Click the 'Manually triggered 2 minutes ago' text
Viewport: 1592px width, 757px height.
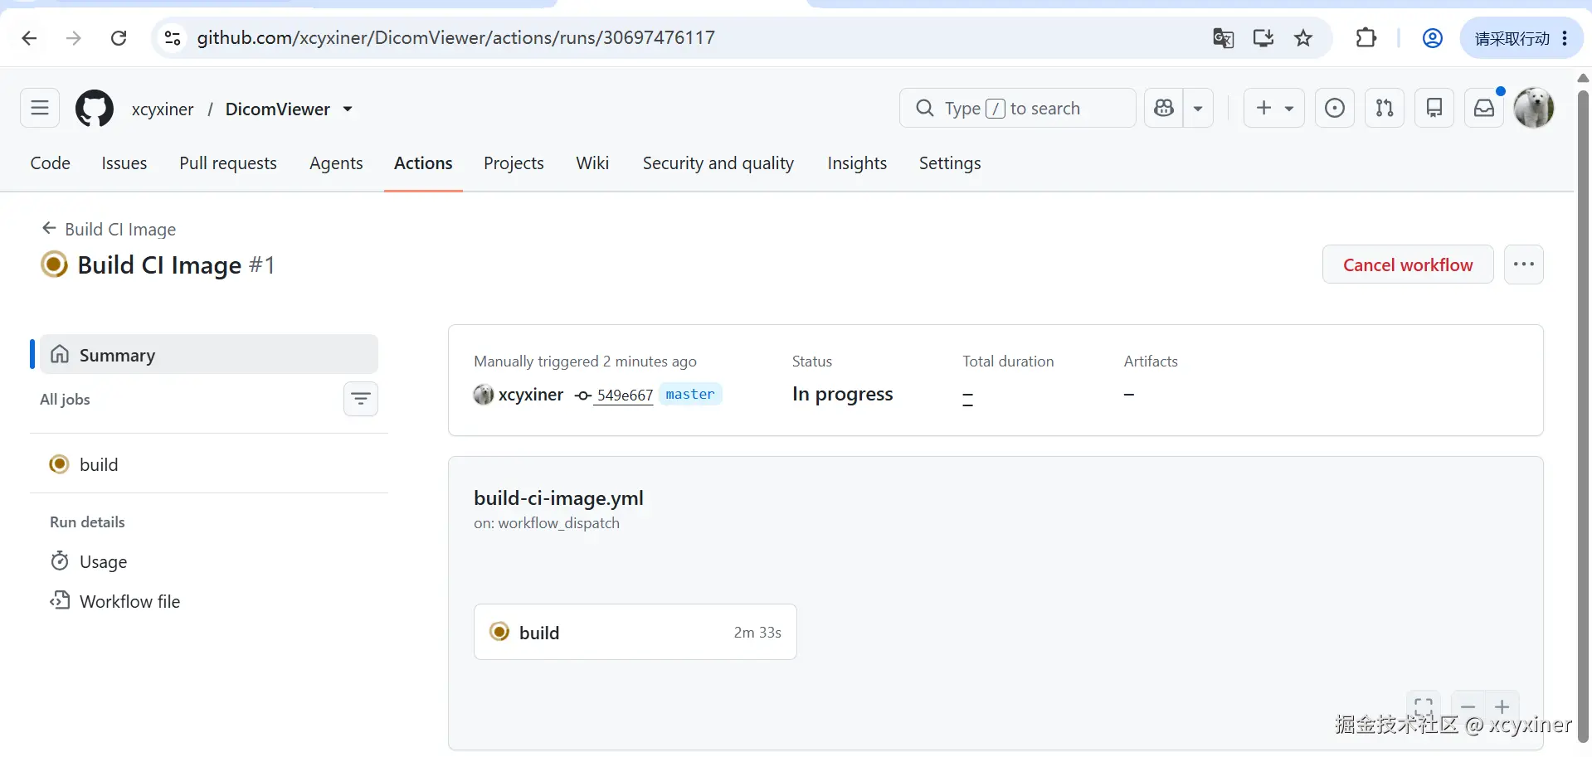click(585, 362)
